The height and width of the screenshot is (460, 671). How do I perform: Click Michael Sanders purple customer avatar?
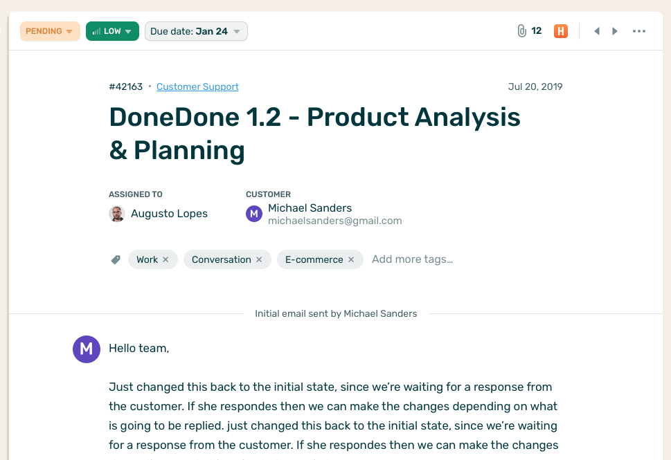pos(254,214)
